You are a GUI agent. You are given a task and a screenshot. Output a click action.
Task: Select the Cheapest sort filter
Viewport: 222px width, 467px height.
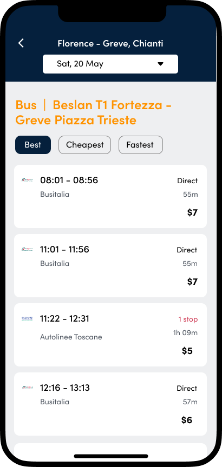(x=85, y=145)
